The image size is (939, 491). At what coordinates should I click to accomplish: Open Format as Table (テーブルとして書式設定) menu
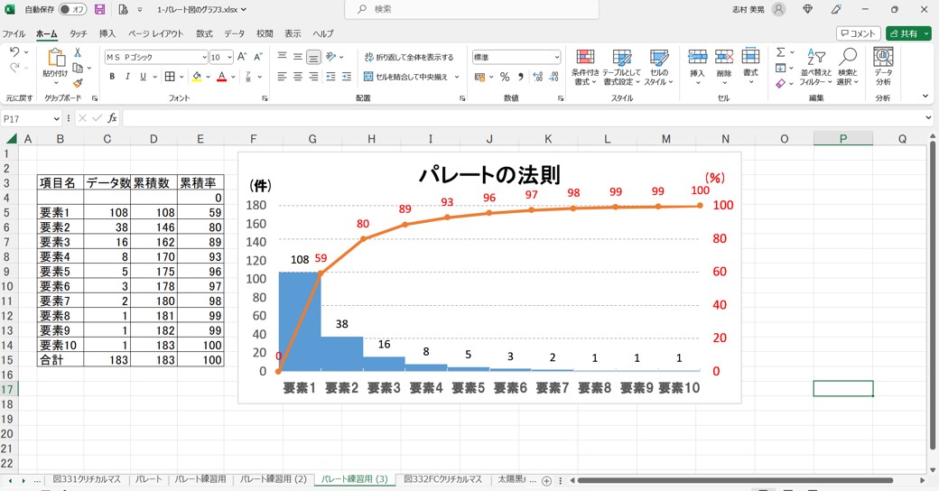pos(621,67)
